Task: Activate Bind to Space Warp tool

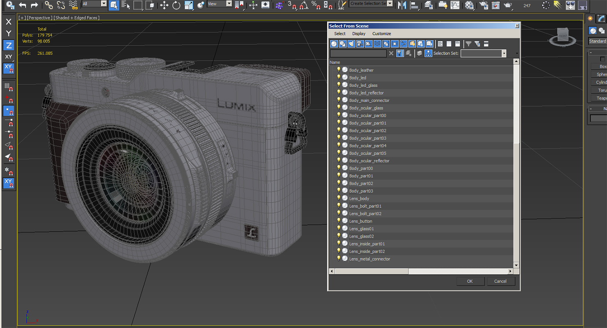Action: [73, 5]
